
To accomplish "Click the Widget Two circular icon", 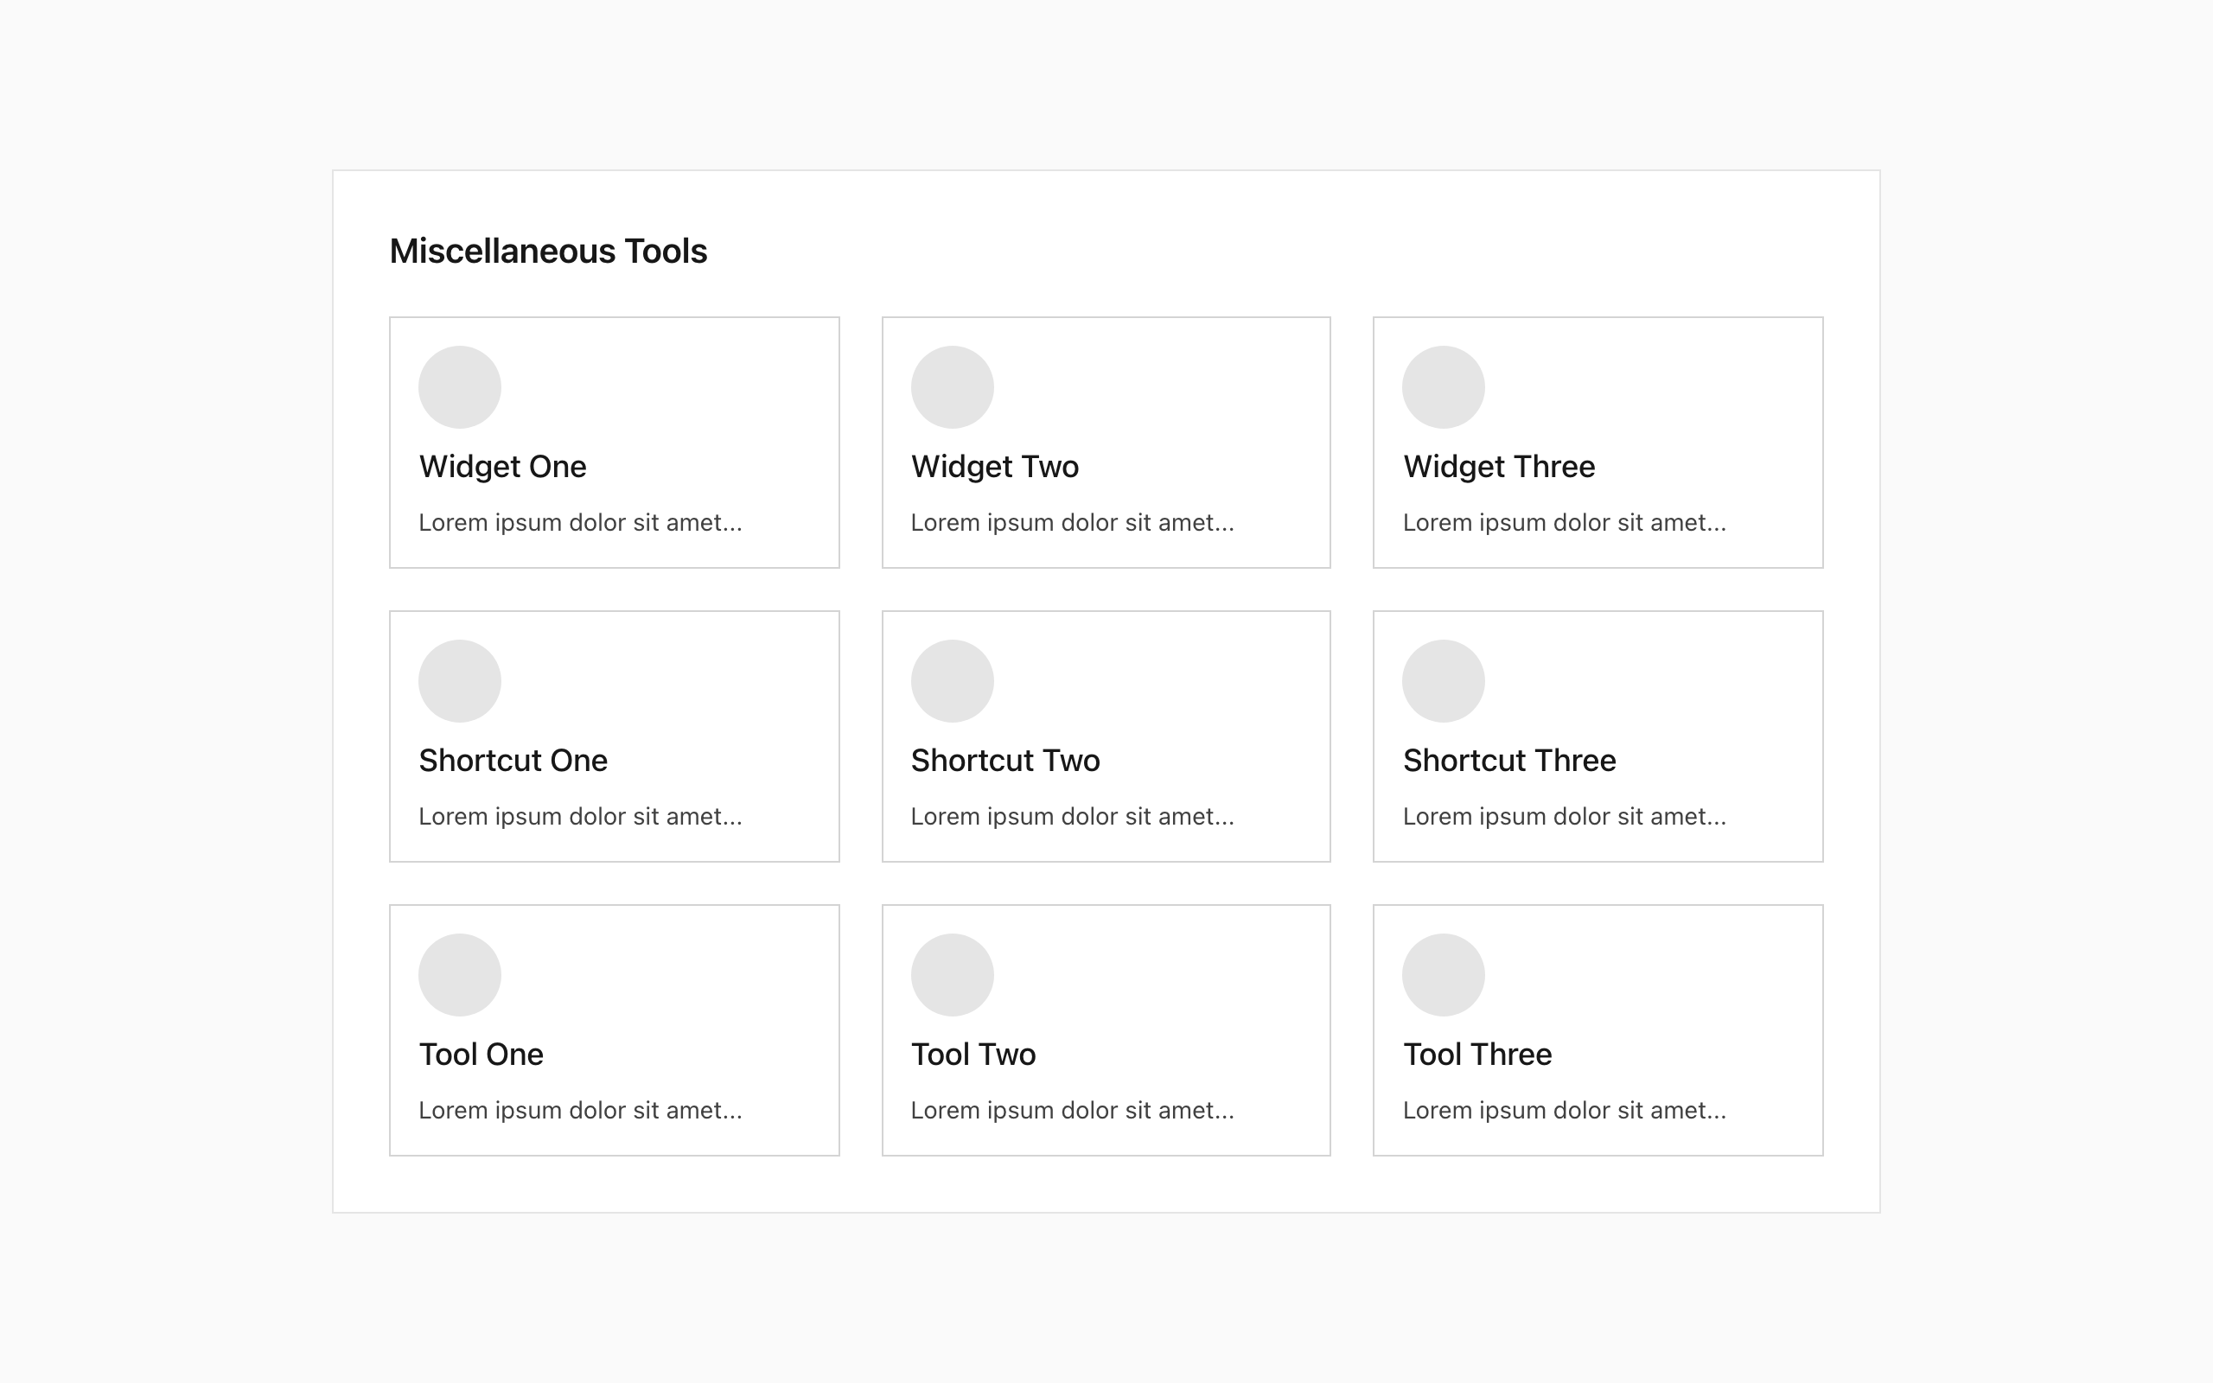I will pos(952,387).
